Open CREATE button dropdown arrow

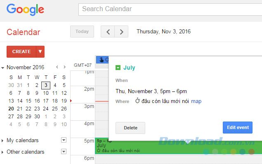(40, 52)
